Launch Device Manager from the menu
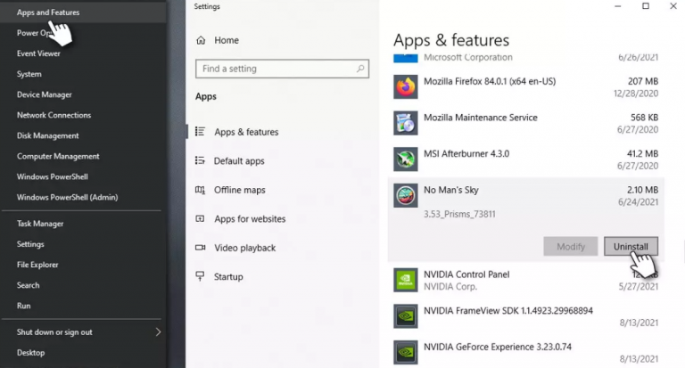685x368 pixels. 44,94
